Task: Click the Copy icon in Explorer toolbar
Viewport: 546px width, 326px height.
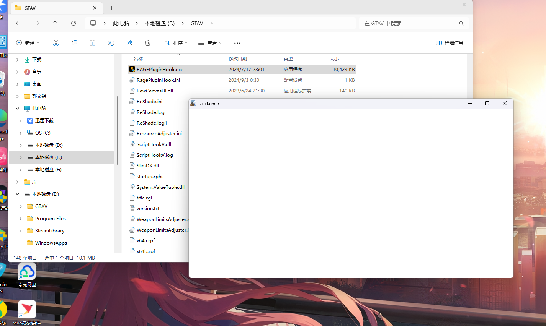Action: [74, 43]
